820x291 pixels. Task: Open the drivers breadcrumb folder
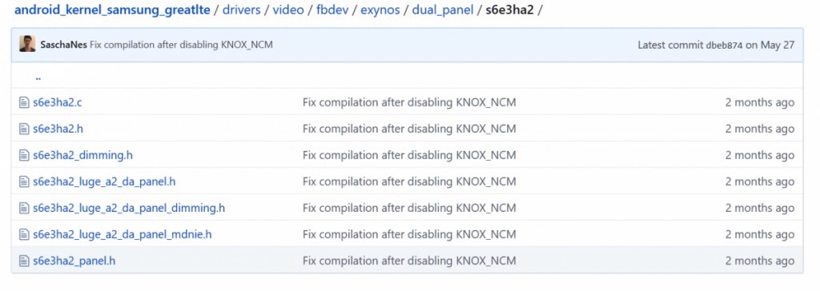pos(242,10)
